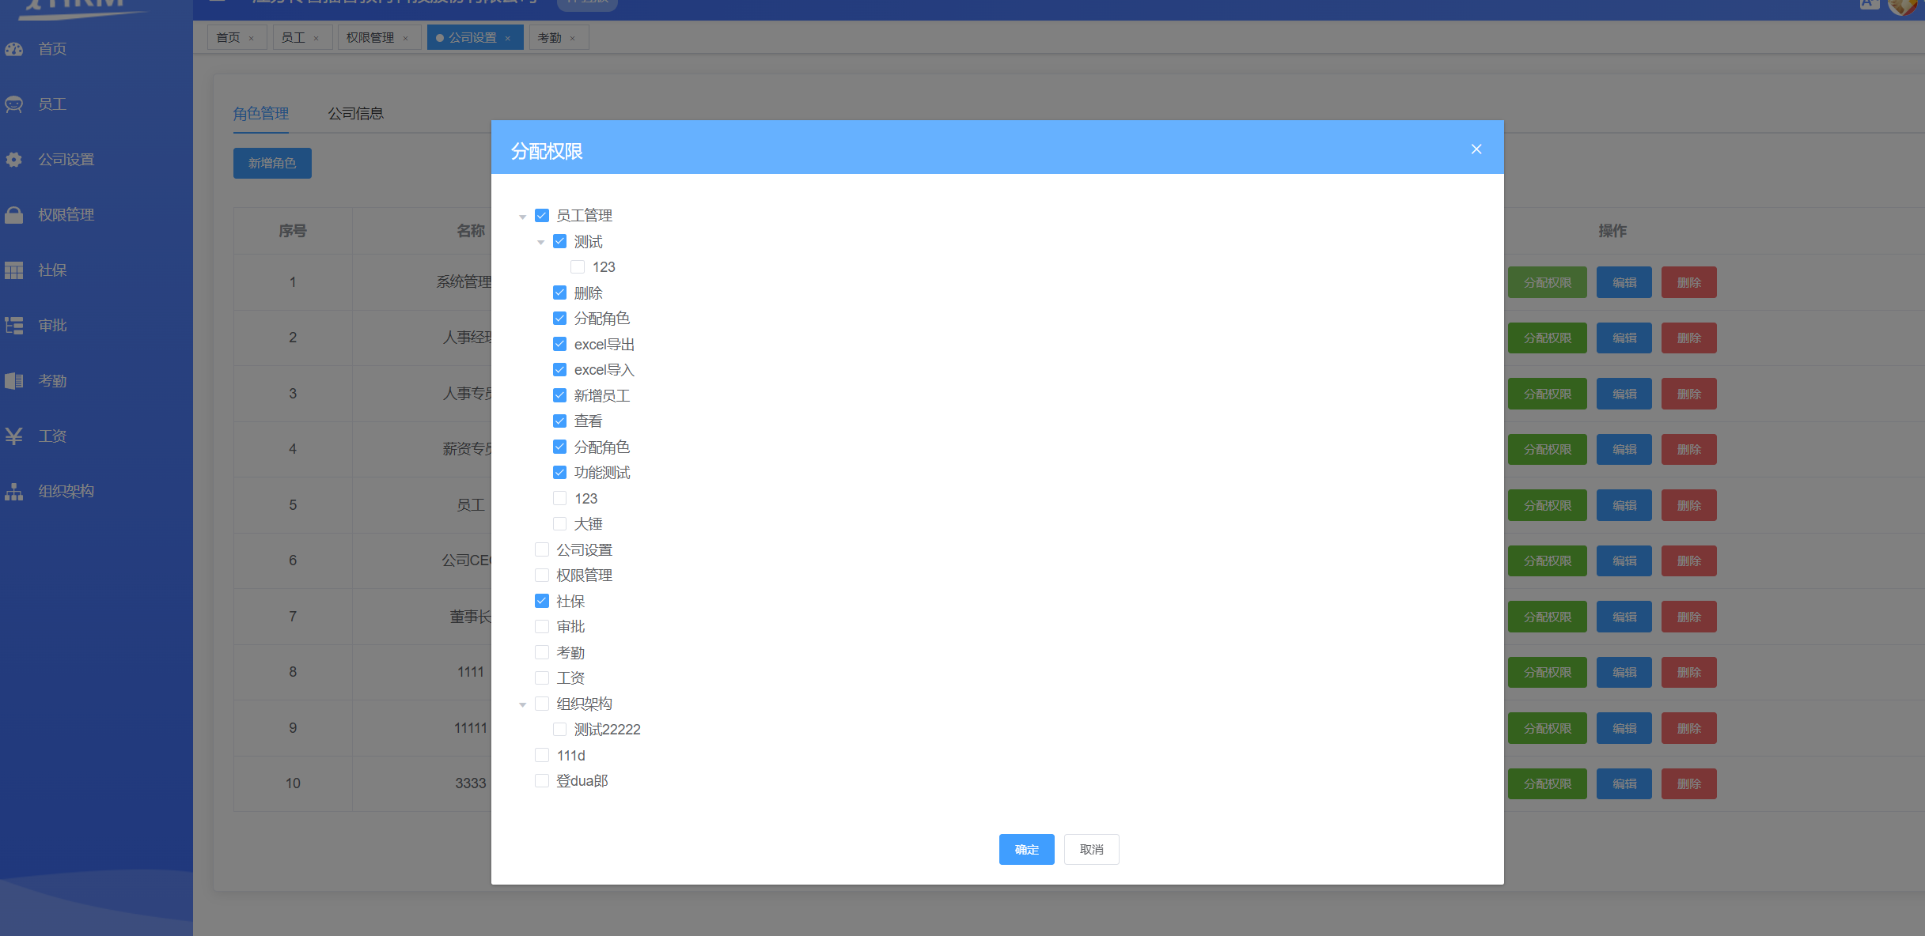The width and height of the screenshot is (1925, 936).
Task: Collapse the 测试 tree node
Action: pyautogui.click(x=541, y=242)
